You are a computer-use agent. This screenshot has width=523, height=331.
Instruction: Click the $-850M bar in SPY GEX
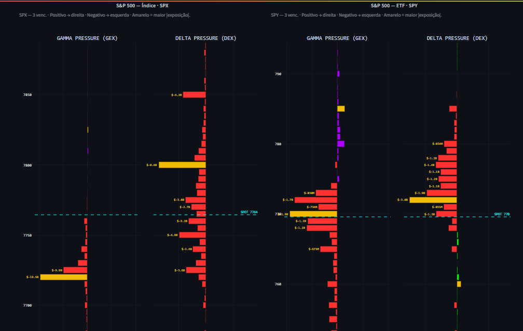click(x=326, y=193)
